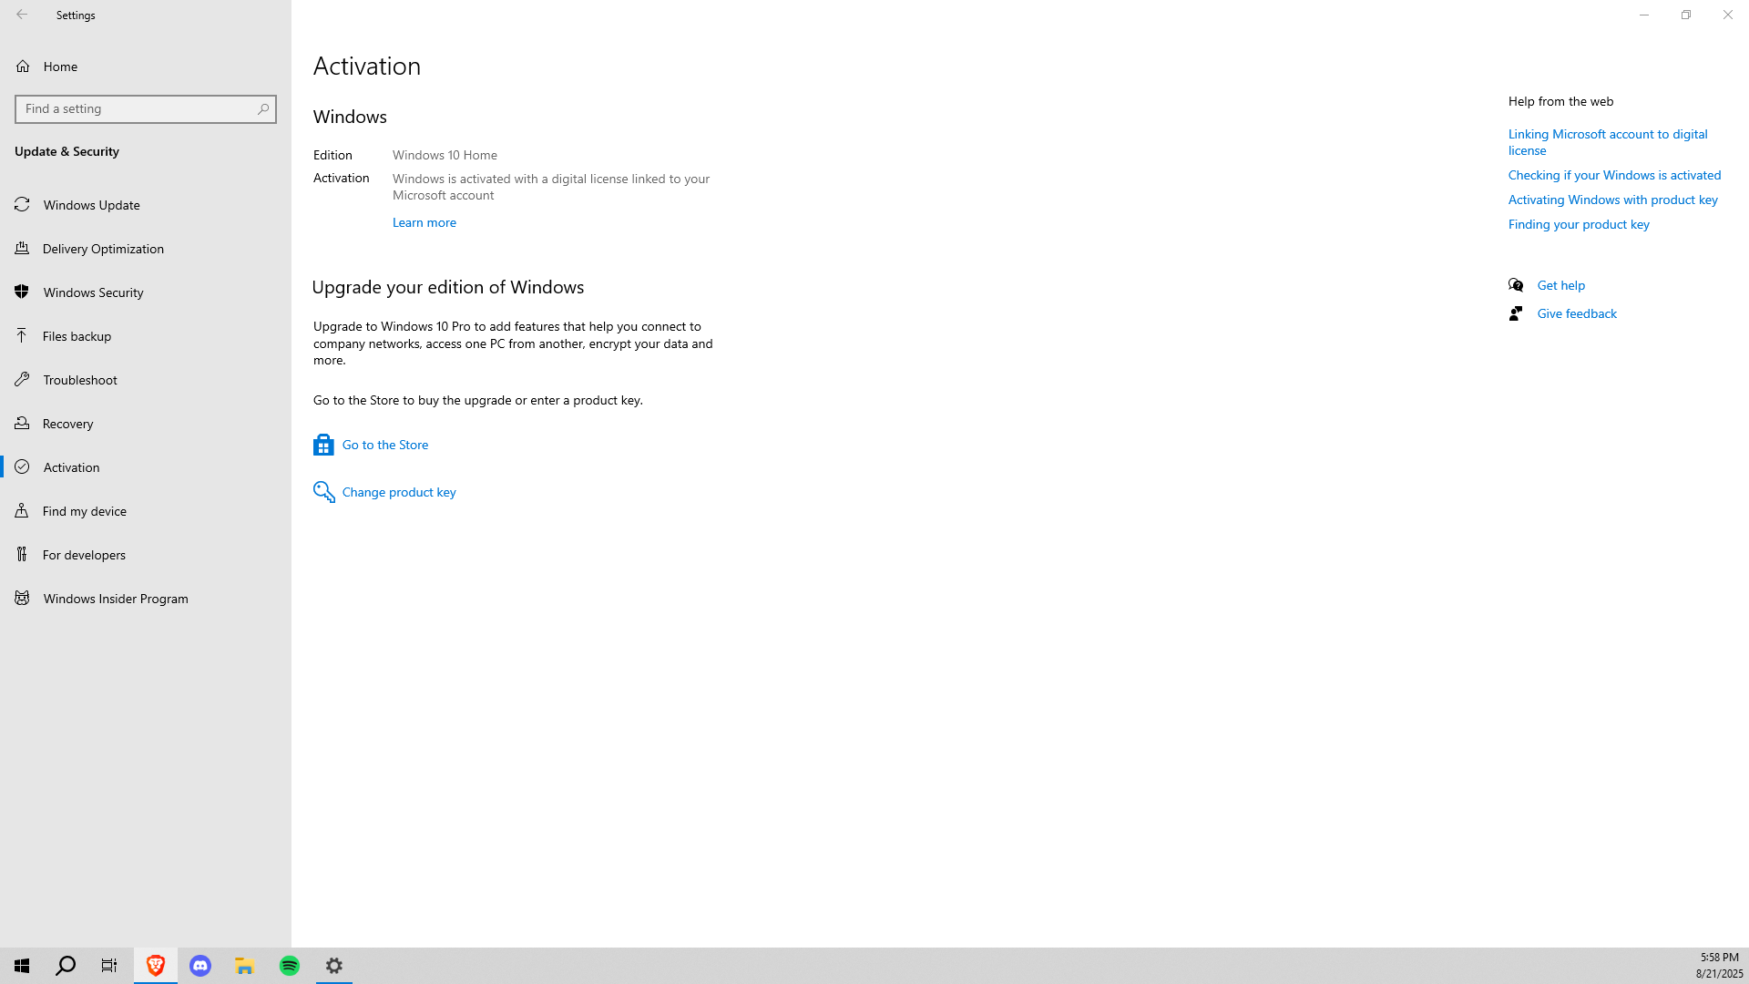Focus the Find a setting search box
The height and width of the screenshot is (984, 1749).
(x=146, y=109)
